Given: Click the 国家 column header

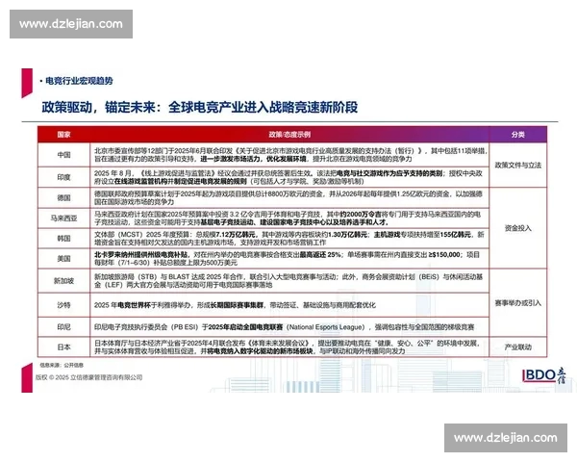Looking at the screenshot, I should tap(63, 135).
